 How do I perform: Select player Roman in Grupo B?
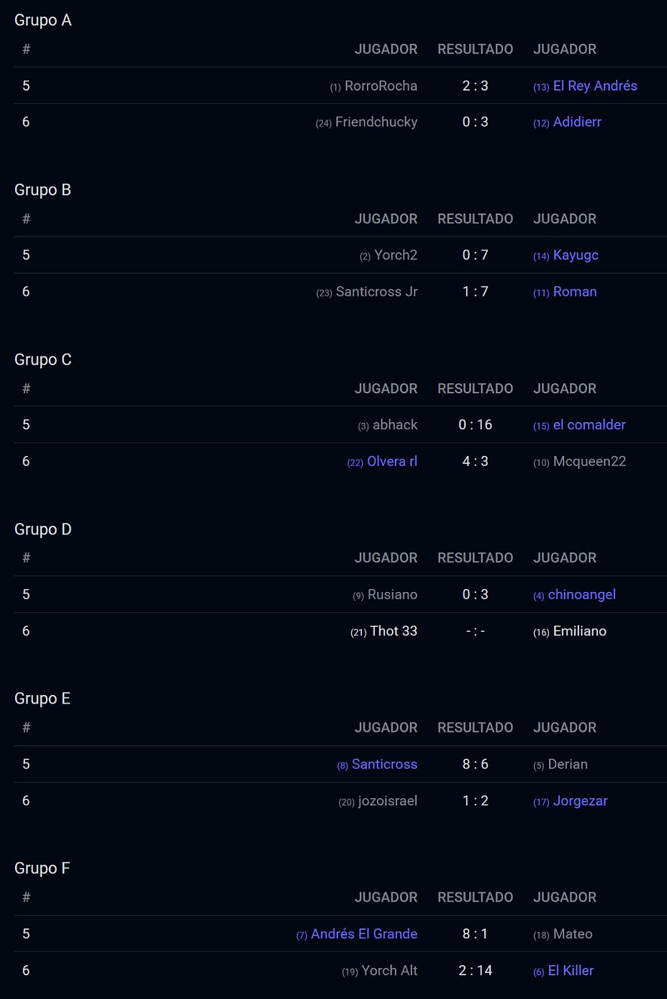[574, 292]
